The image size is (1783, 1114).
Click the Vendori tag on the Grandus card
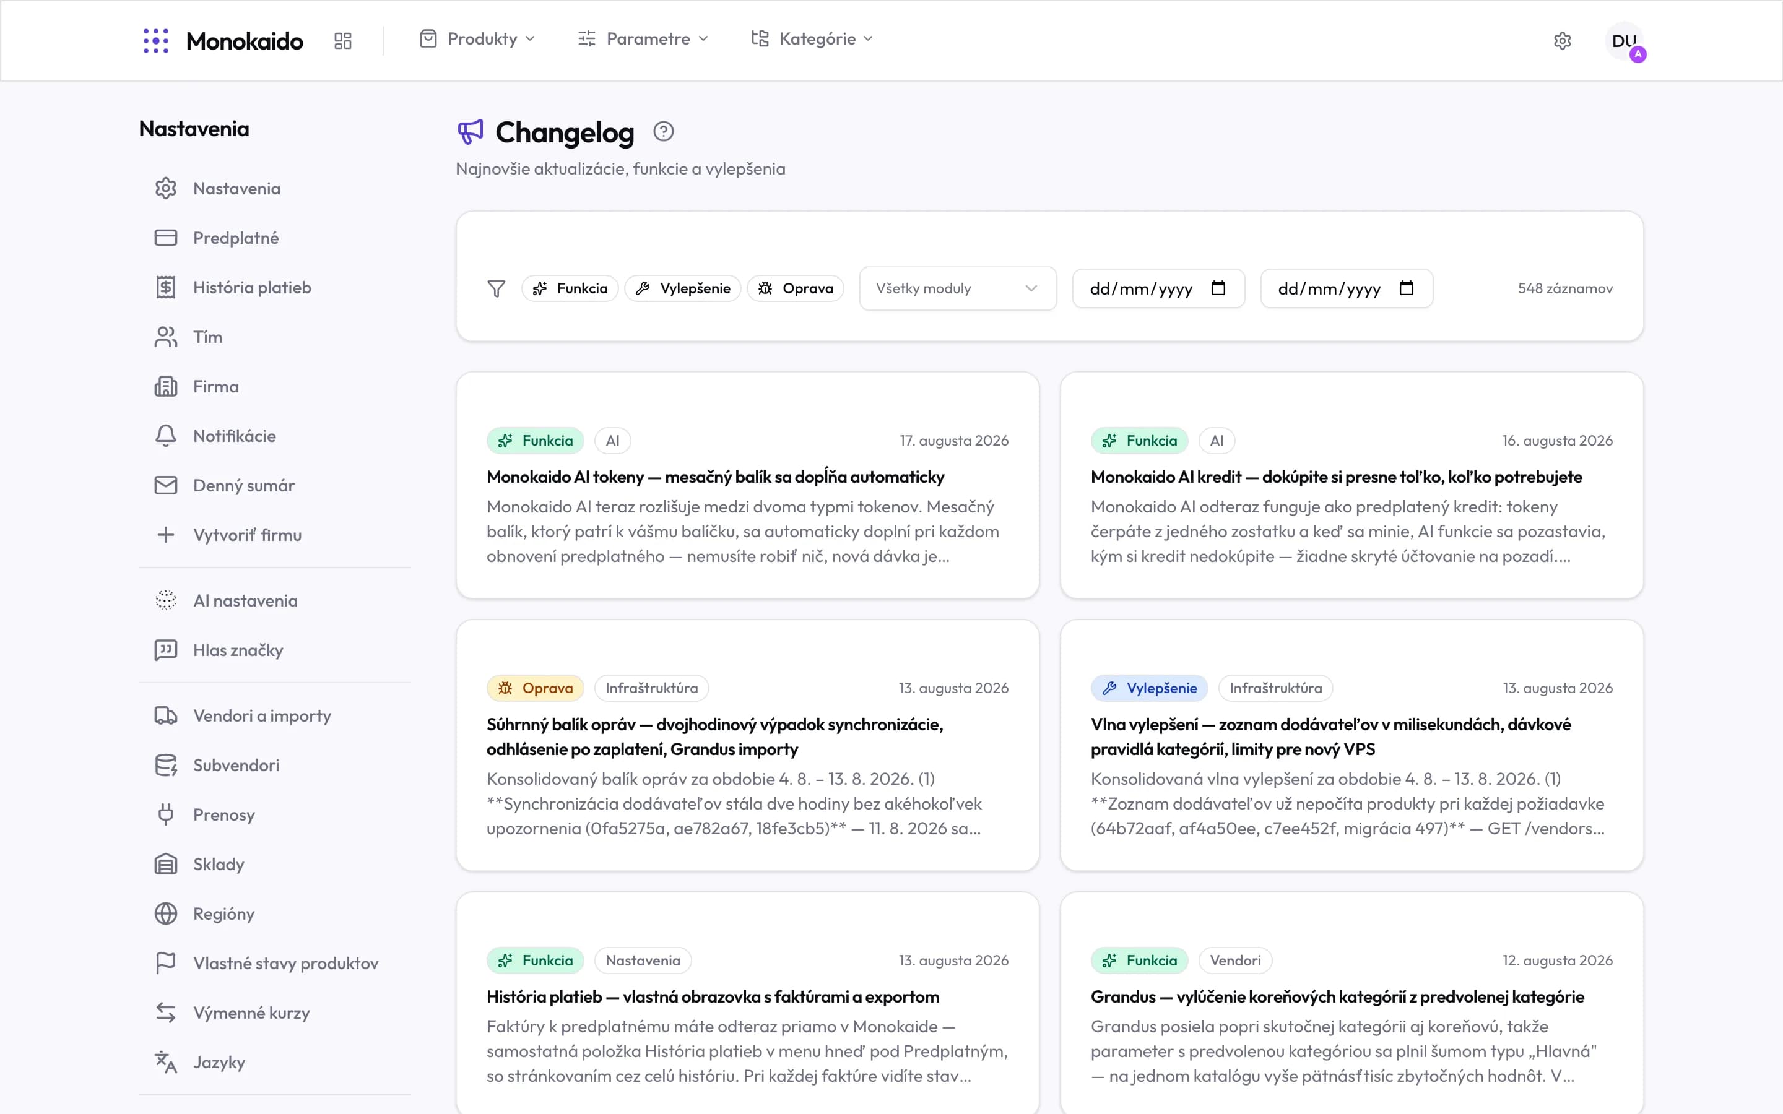pos(1235,961)
